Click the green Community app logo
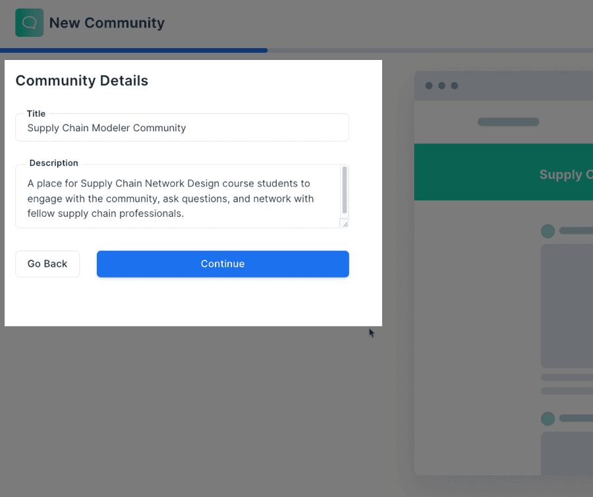 [x=29, y=22]
